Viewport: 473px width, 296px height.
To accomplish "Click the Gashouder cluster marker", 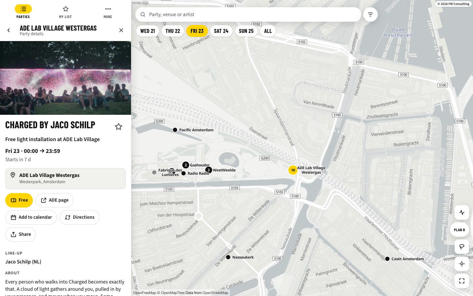I will 186,165.
